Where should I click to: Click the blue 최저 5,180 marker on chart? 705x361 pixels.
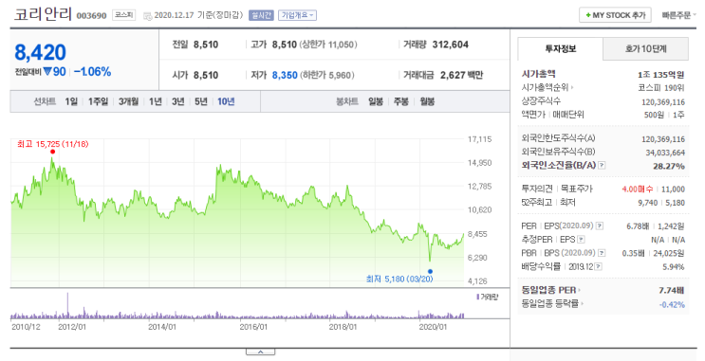click(x=430, y=271)
